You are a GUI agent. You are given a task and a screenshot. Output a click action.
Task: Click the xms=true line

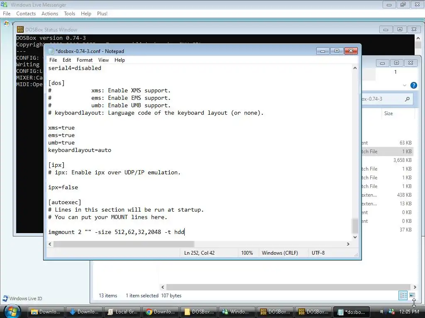(61, 128)
